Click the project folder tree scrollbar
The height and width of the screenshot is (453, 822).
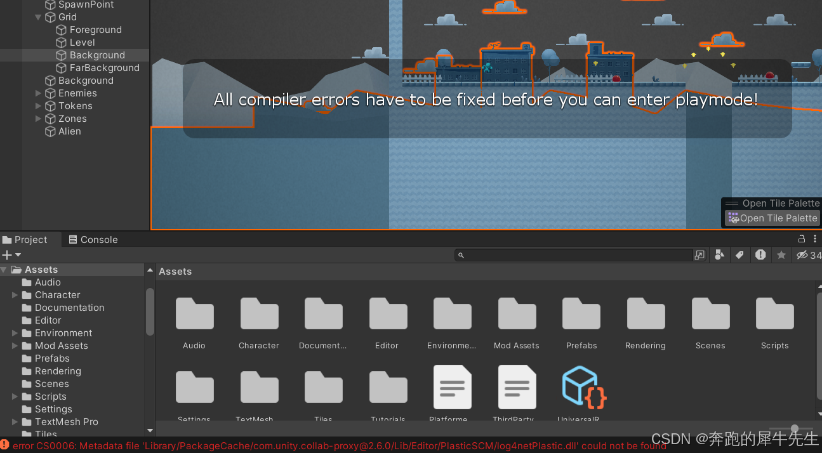click(x=150, y=312)
